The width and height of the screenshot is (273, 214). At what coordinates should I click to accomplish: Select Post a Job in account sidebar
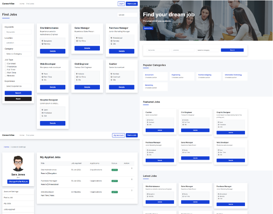tap(18, 198)
